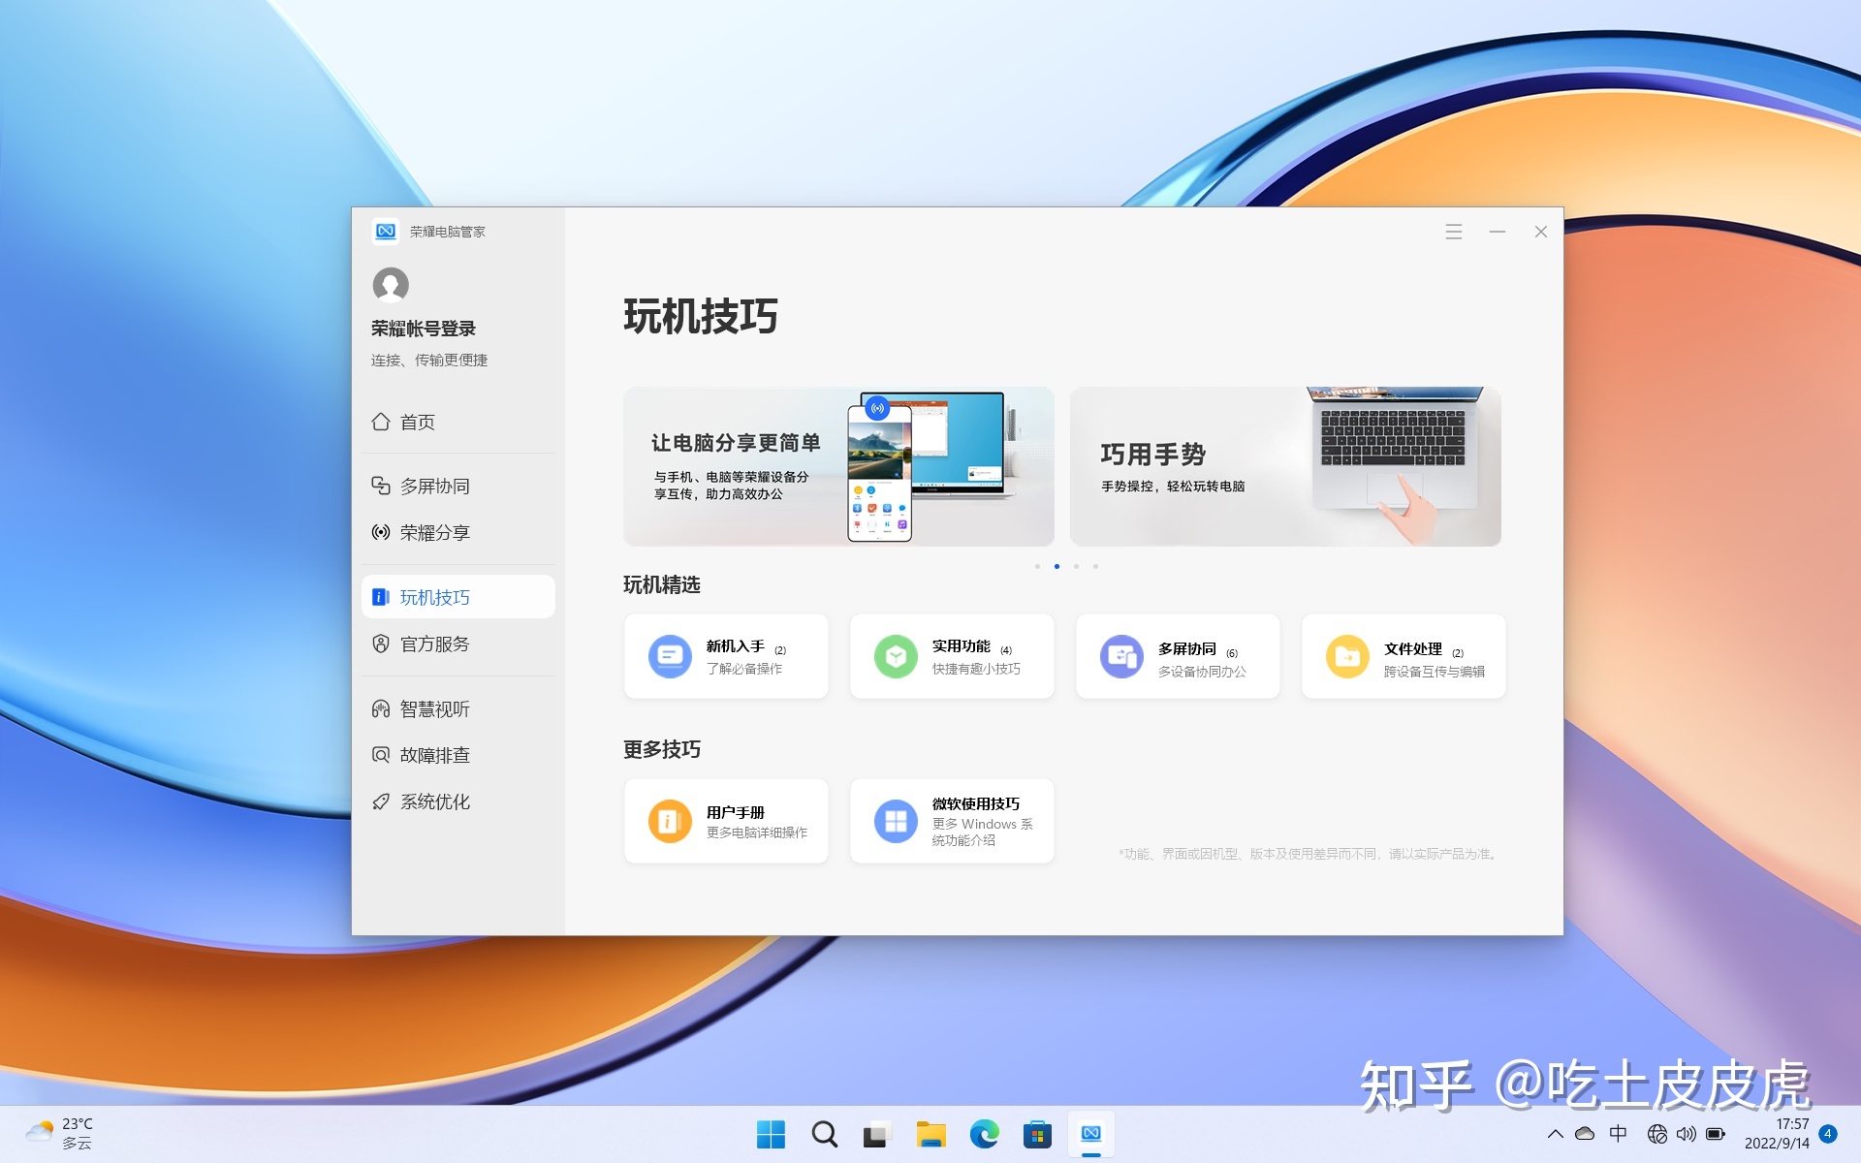Open 故障排查 sidebar item
1861x1163 pixels.
[x=457, y=755]
